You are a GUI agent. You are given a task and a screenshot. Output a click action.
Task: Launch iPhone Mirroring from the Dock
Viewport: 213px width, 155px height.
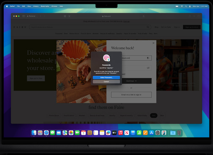(164, 133)
